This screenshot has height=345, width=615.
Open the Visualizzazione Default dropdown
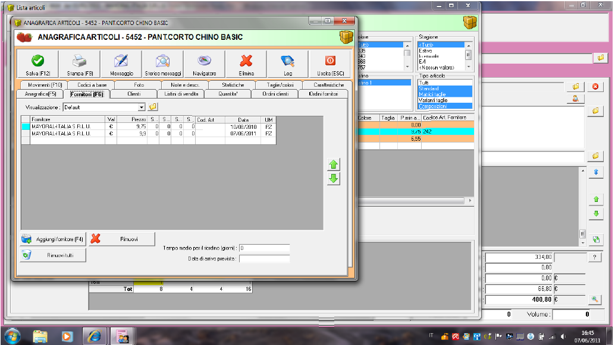142,107
